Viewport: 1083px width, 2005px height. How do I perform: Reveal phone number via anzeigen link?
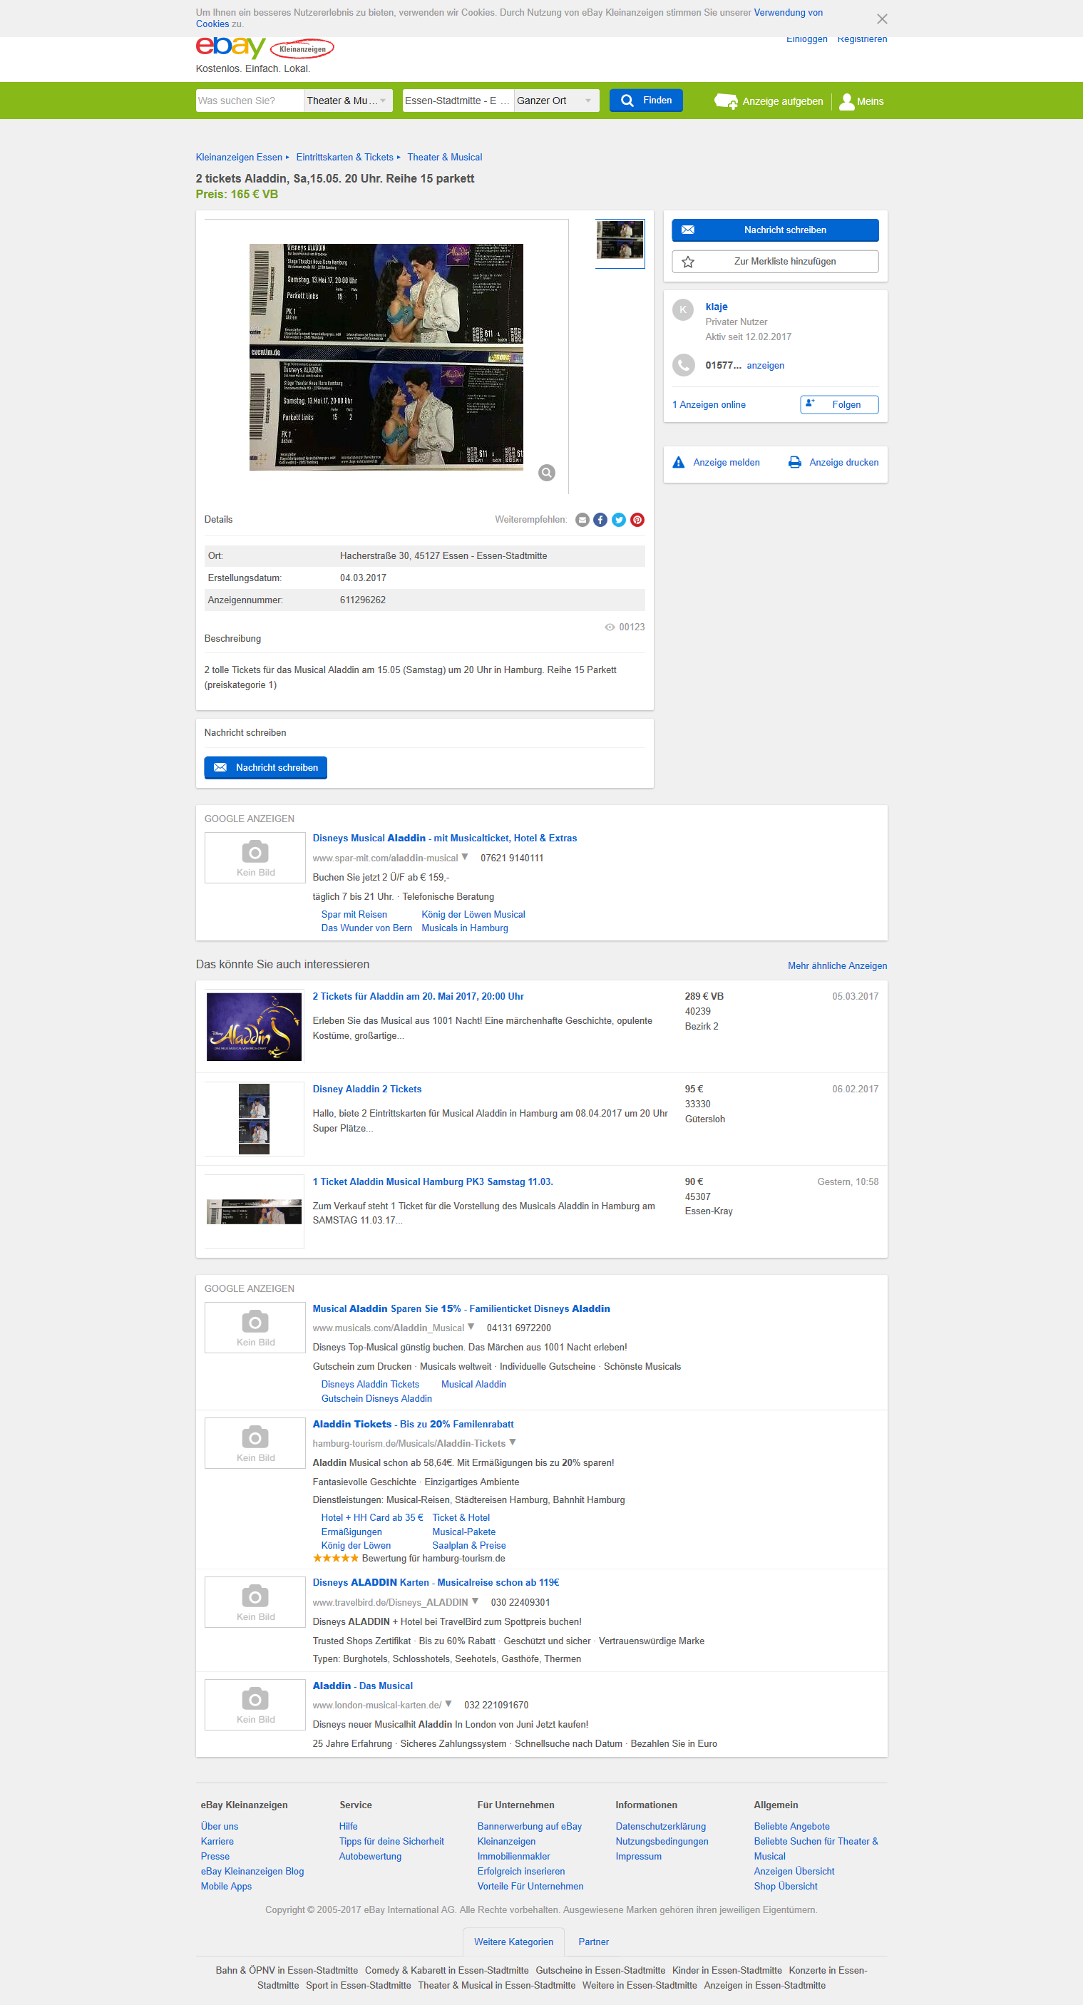pyautogui.click(x=765, y=366)
